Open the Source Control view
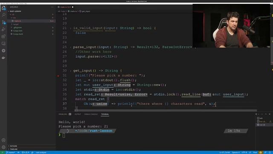 pyautogui.click(x=3, y=22)
